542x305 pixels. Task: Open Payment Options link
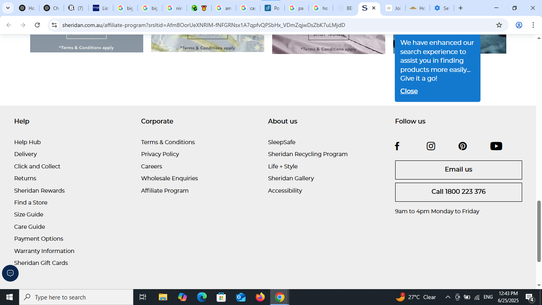38,239
